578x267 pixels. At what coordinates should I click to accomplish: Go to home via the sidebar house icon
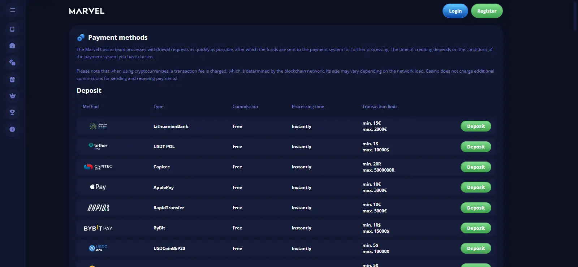(x=12, y=46)
